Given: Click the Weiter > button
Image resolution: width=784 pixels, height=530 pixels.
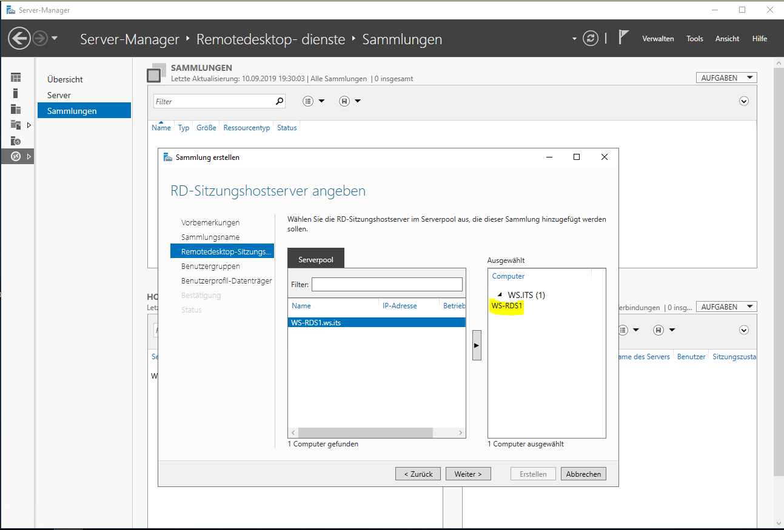Looking at the screenshot, I should [x=468, y=474].
